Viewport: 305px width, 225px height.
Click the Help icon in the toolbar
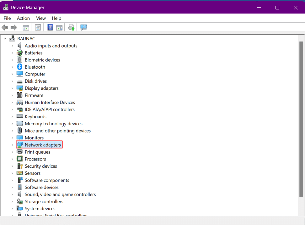(x=50, y=27)
